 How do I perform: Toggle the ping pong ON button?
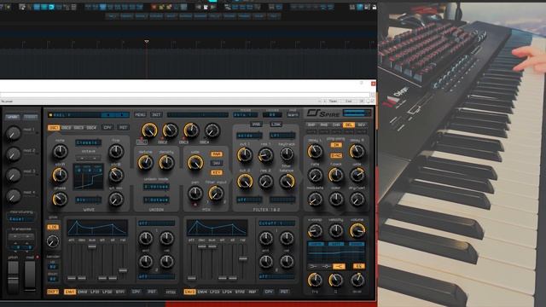tap(336, 145)
